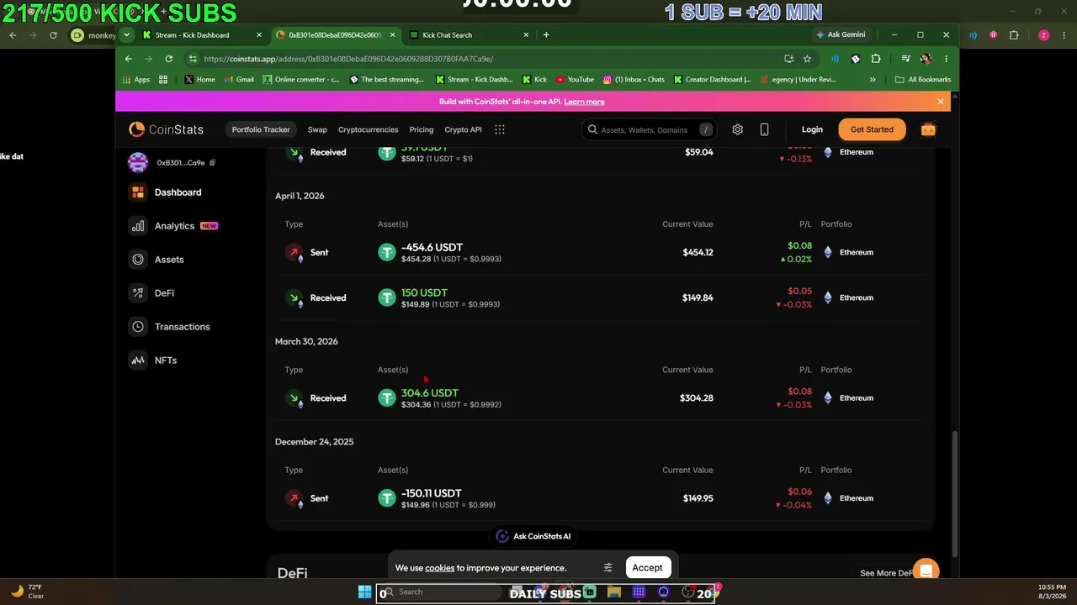Open the cookies policy link
Viewport: 1077px width, 605px height.
439,568
